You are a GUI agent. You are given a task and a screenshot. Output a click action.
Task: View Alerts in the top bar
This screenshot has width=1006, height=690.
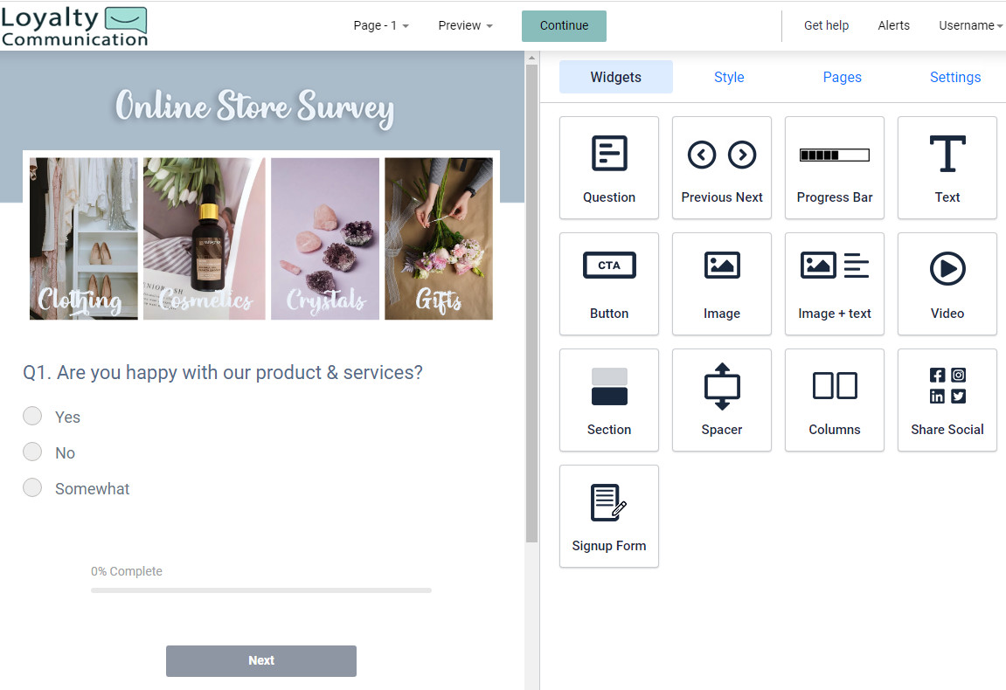point(894,25)
